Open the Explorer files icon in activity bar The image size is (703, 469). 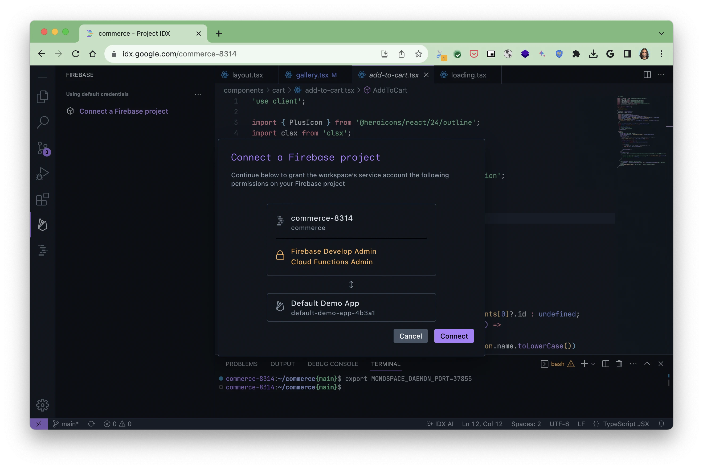tap(42, 97)
